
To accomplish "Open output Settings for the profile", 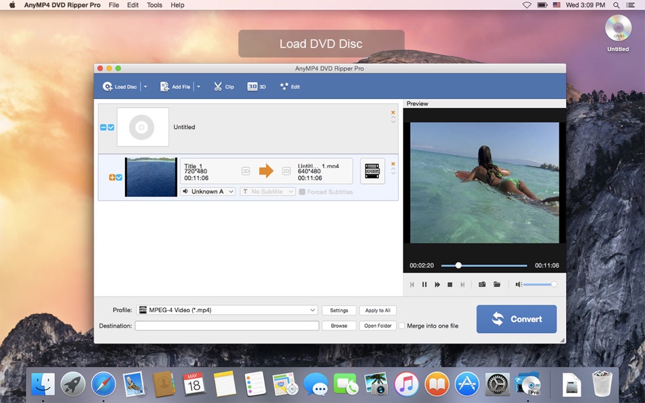I will coord(339,310).
